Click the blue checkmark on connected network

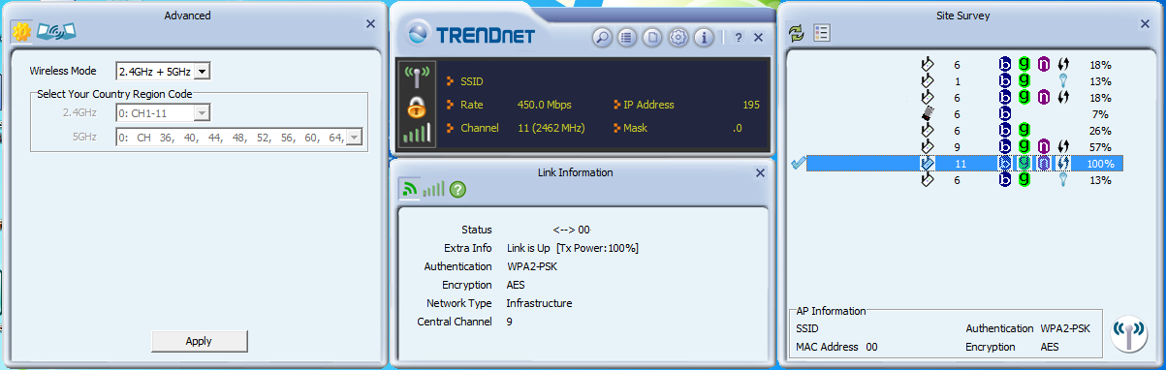point(799,164)
